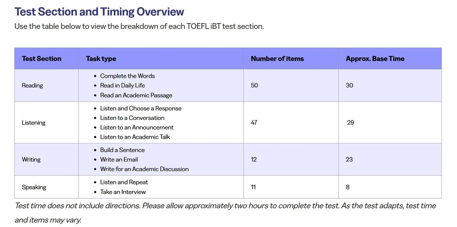Click the Listen and Repeat item
This screenshot has width=457, height=227.
pyautogui.click(x=124, y=182)
